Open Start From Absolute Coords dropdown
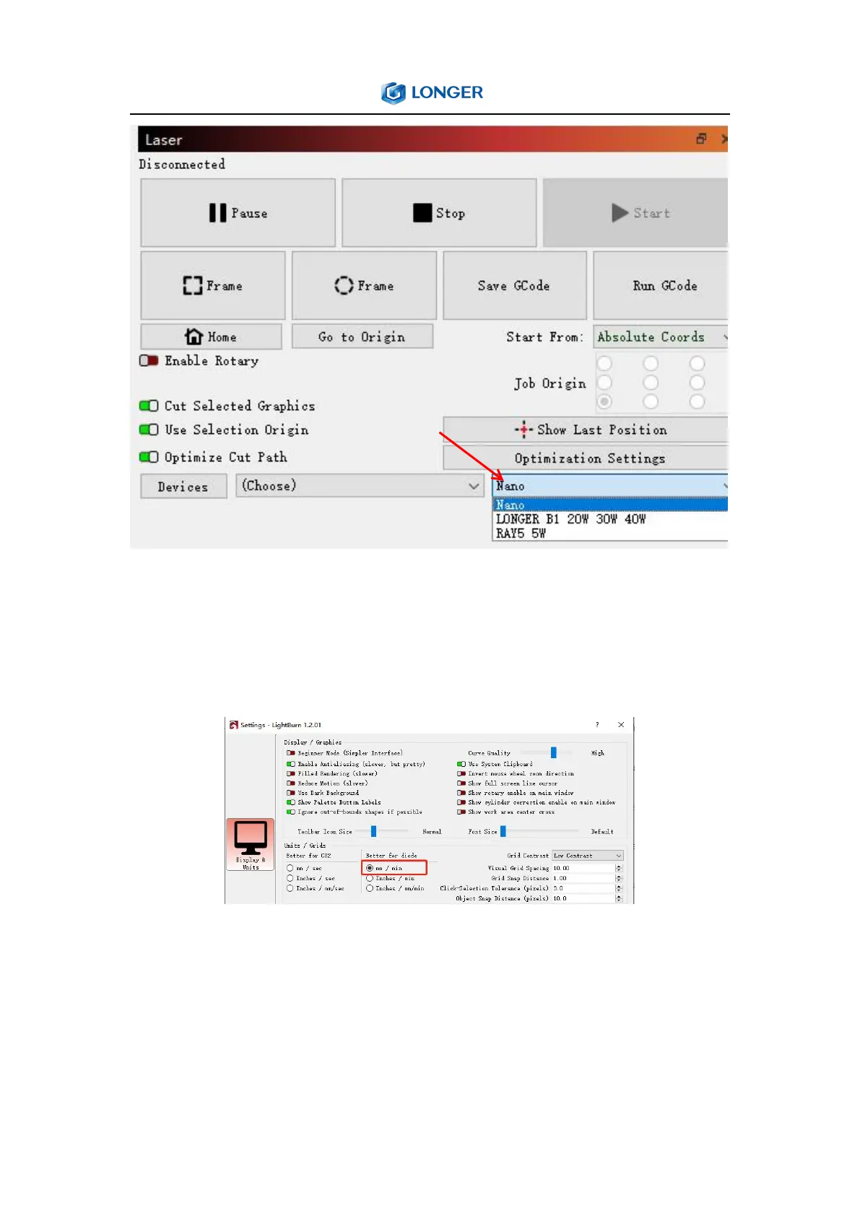Screen dimensions: 860x1216 pyautogui.click(x=661, y=336)
